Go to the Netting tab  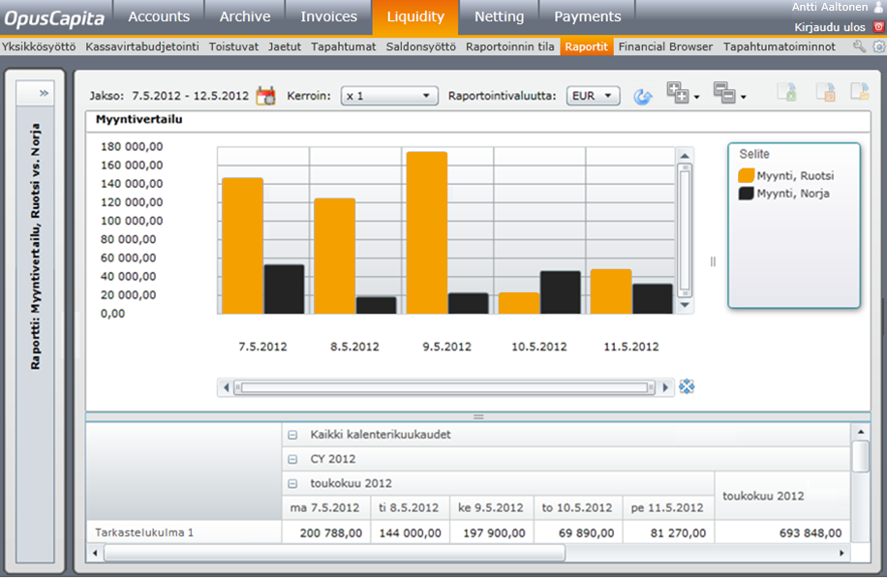(x=499, y=17)
